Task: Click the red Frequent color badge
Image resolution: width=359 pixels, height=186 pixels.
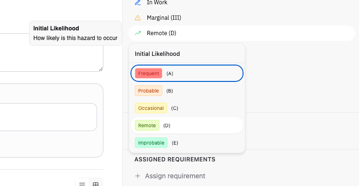Action: pyautogui.click(x=148, y=73)
